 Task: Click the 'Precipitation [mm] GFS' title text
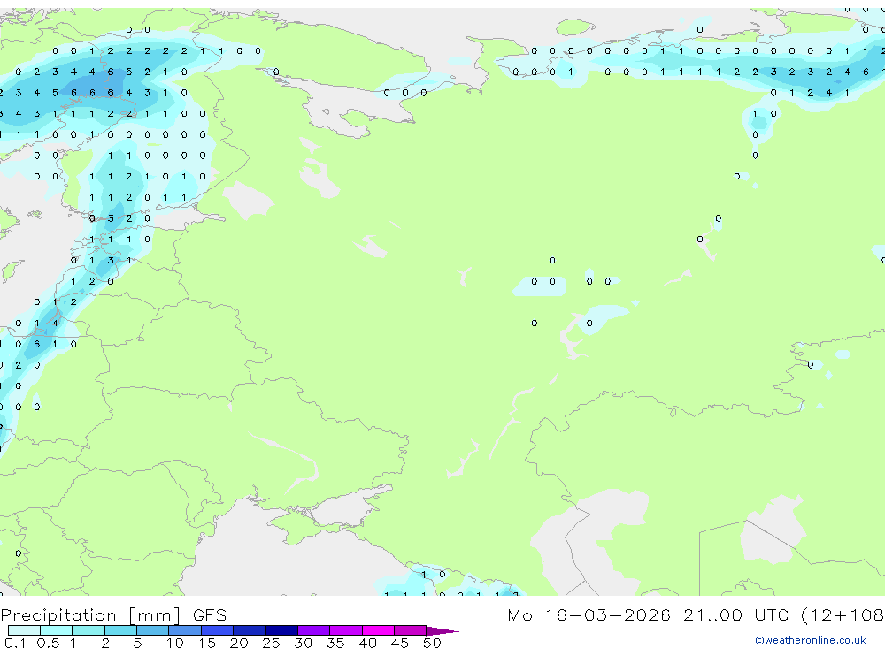[x=113, y=614]
